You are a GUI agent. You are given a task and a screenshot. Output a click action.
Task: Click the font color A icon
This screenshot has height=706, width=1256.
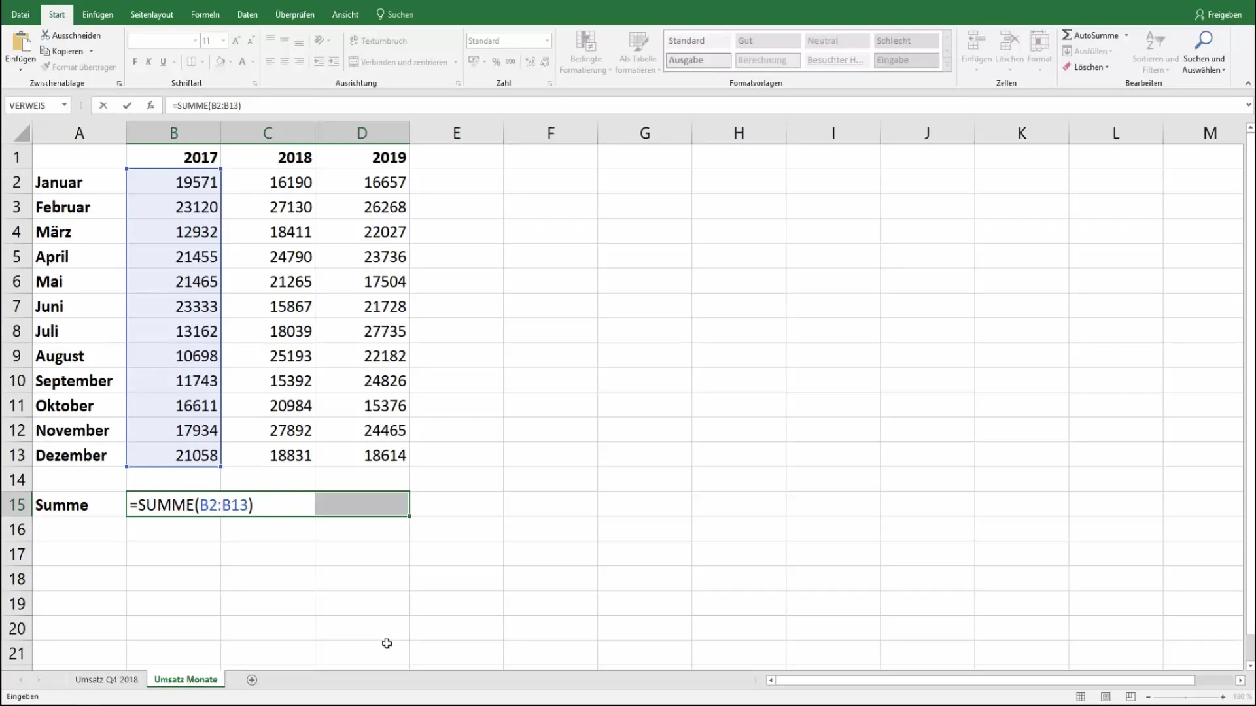[242, 62]
